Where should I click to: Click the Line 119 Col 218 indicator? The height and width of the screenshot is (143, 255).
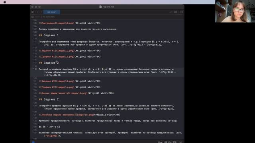coord(167,142)
